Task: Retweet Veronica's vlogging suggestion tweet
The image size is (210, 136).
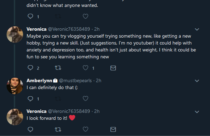Action: tap(58, 68)
